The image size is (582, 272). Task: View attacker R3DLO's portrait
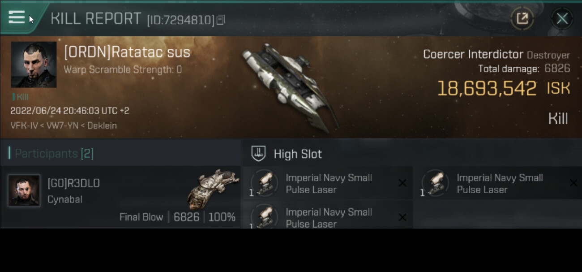pos(24,190)
